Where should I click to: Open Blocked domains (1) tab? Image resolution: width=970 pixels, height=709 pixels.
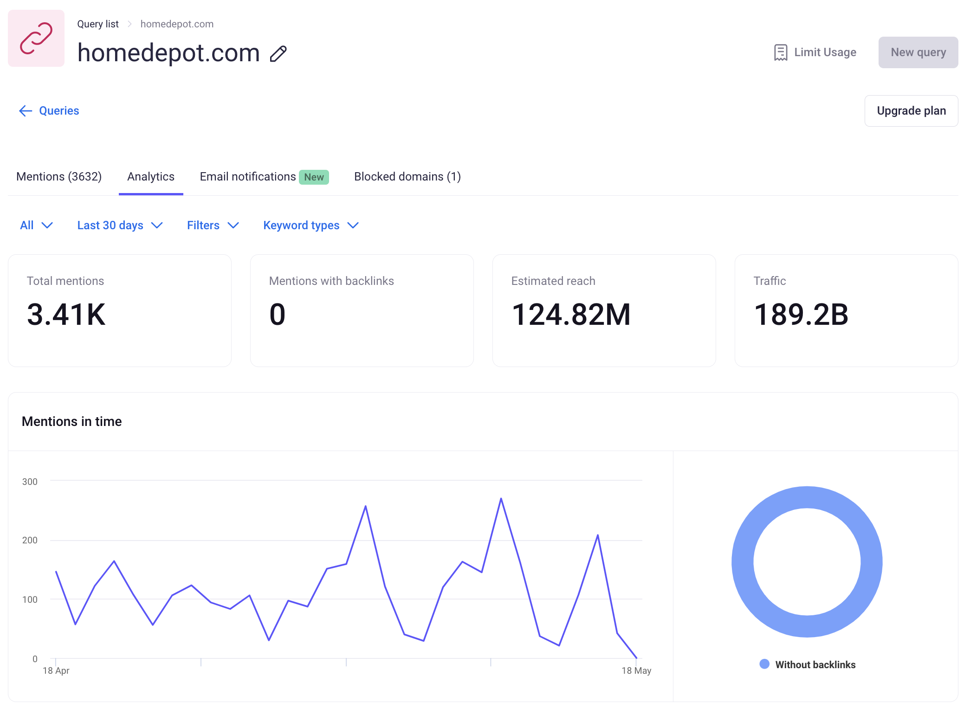click(407, 177)
